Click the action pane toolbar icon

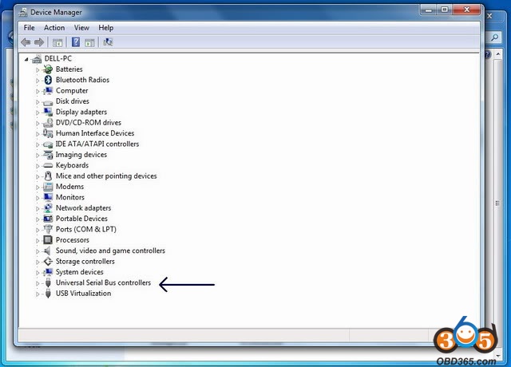[89, 42]
